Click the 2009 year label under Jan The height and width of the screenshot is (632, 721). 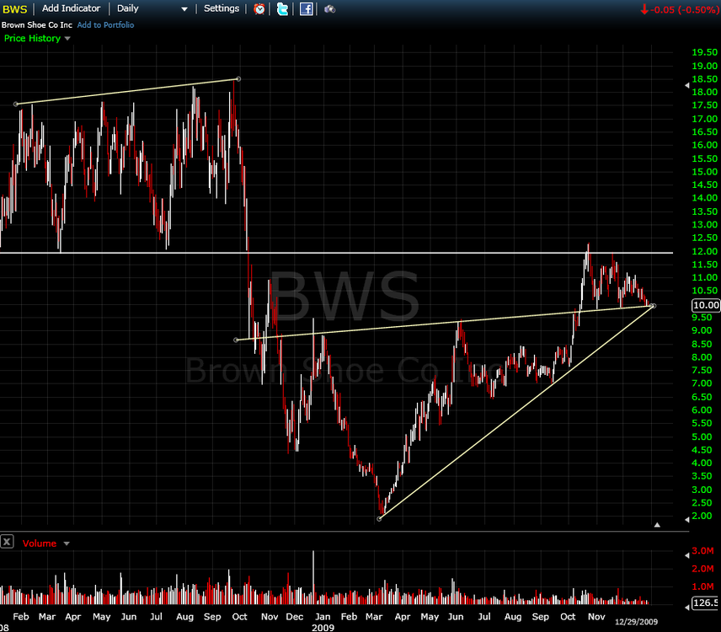[323, 628]
